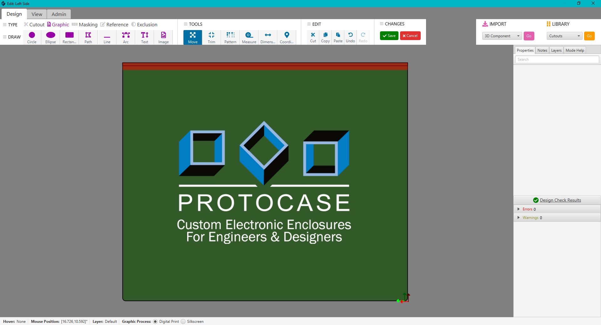Expand the Errors list
This screenshot has height=325, width=601.
[519, 209]
